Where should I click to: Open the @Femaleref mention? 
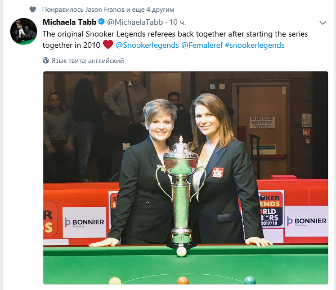(202, 45)
